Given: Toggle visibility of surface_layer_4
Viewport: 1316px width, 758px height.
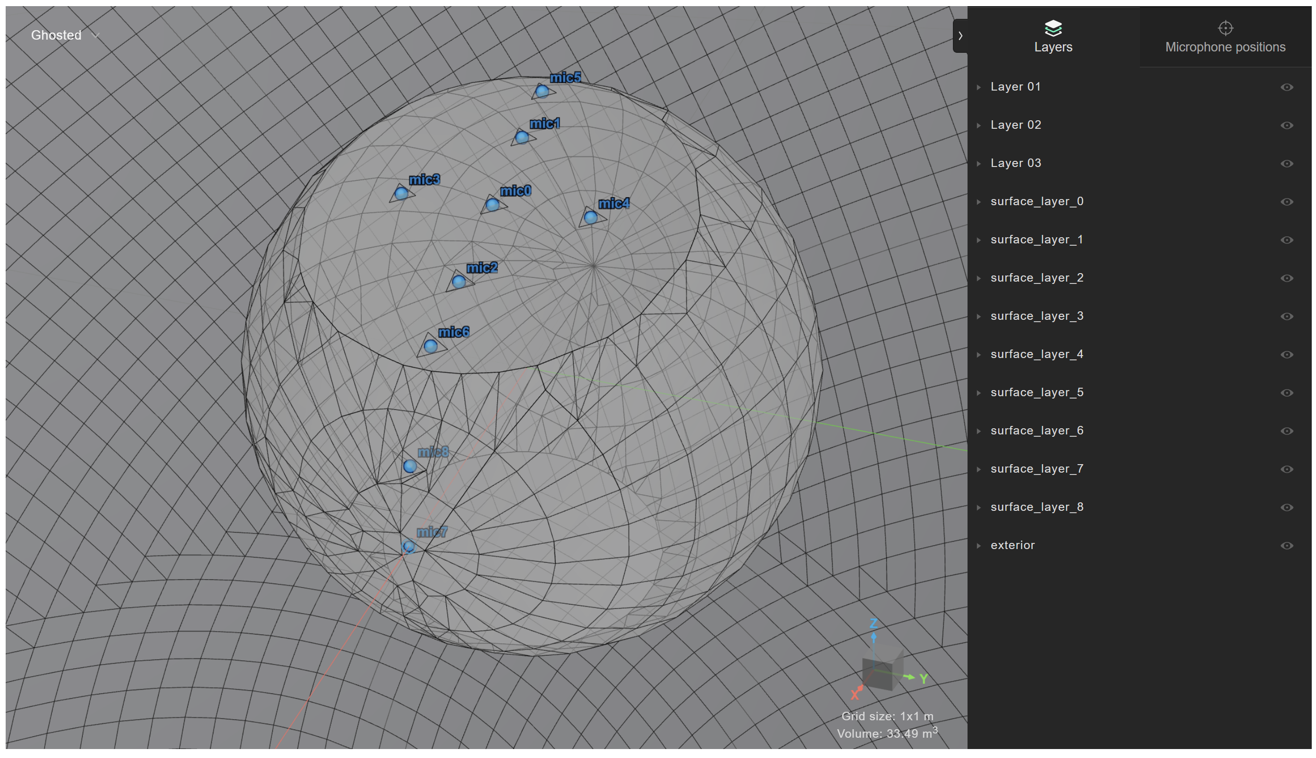Looking at the screenshot, I should (x=1287, y=355).
